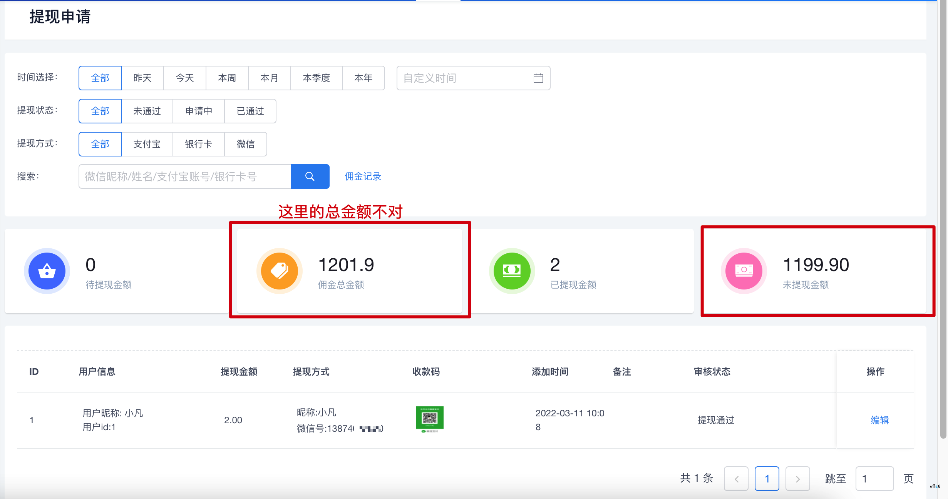Click the 提现申请 page title

tap(60, 17)
